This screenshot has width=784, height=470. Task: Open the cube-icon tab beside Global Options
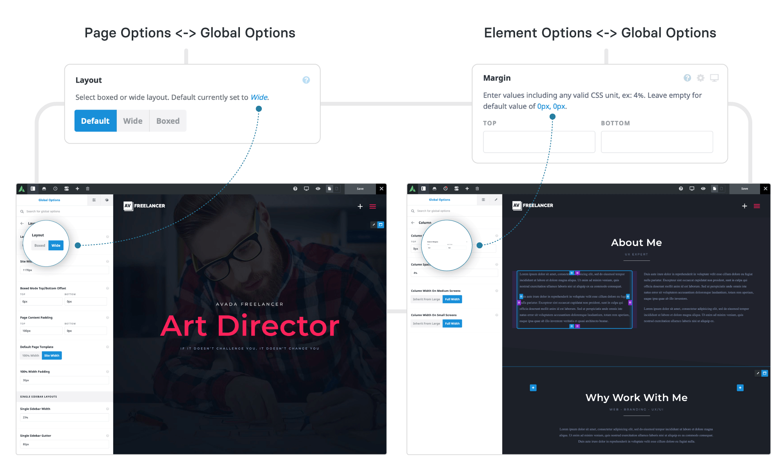coord(107,200)
